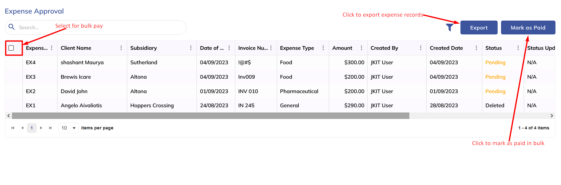Open Created Date column menu

tap(476, 48)
